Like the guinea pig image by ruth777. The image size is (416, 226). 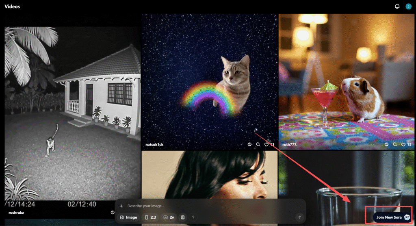[403, 144]
